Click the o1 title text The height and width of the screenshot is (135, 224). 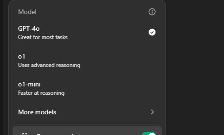(x=22, y=56)
